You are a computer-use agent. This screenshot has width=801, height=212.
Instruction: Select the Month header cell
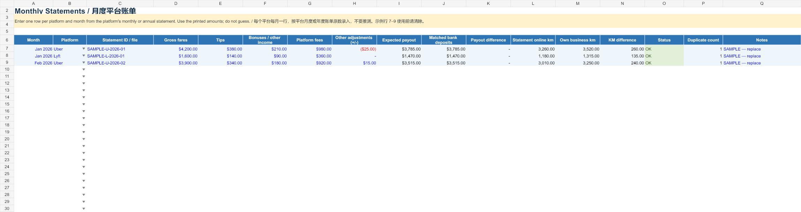33,40
